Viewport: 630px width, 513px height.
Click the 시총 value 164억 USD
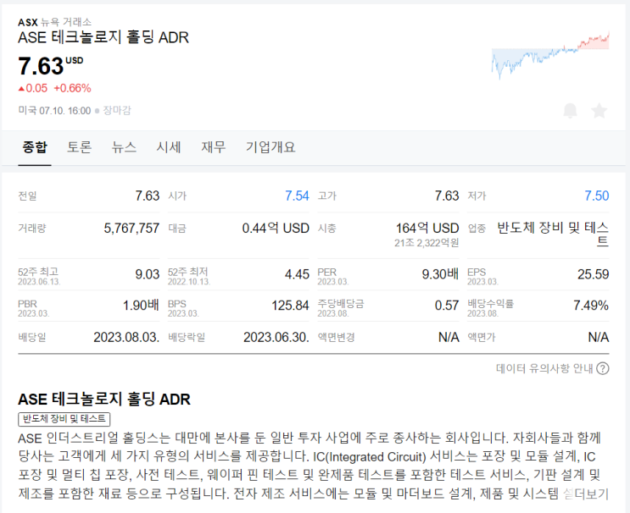pos(427,229)
